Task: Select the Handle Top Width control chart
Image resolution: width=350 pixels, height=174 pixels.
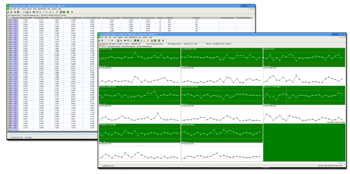Action: 140,57
